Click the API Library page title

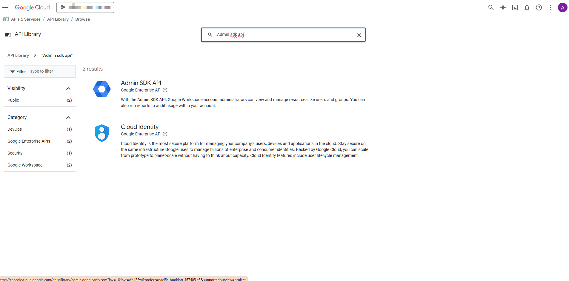coord(28,34)
